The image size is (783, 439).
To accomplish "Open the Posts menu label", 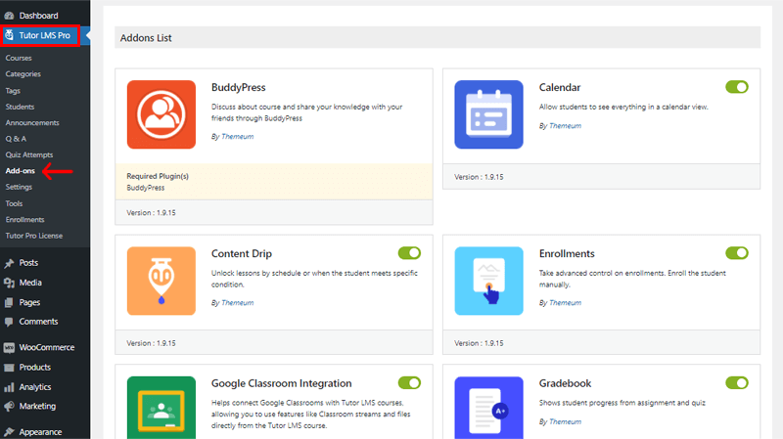I will [x=28, y=263].
